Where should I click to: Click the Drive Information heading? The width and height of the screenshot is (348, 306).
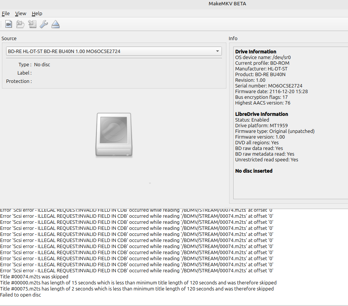click(256, 52)
